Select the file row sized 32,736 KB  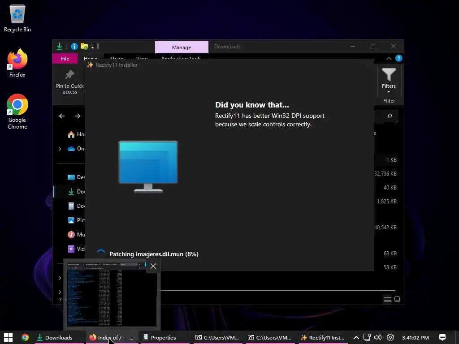[386, 174]
